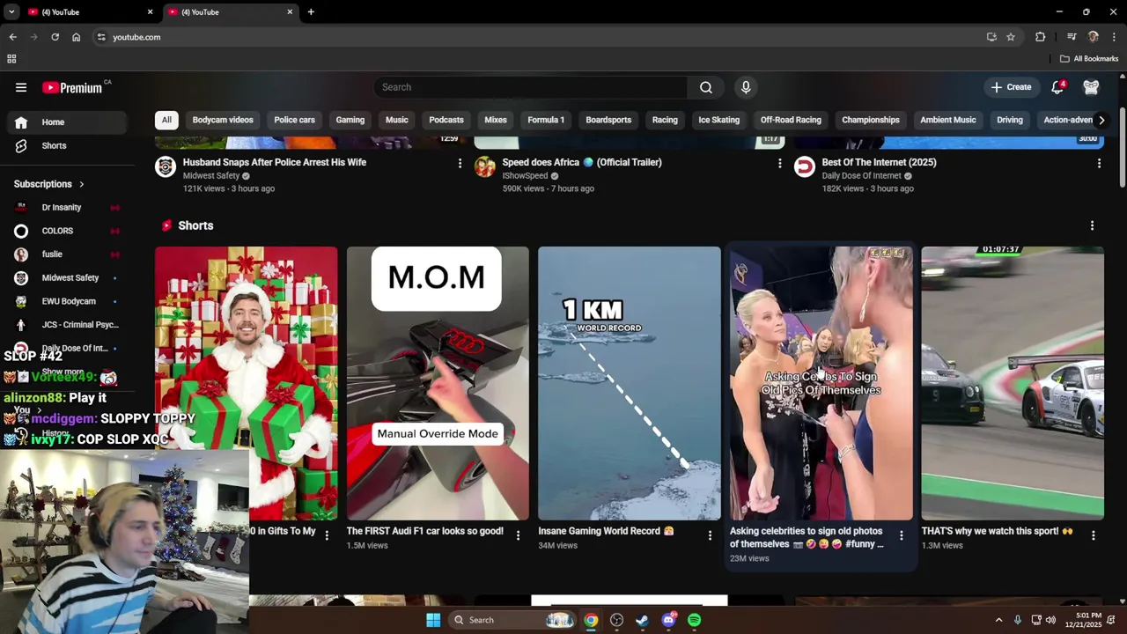Select the Bodycam videos chip
Screen dimensions: 1127x634
[x=223, y=120]
